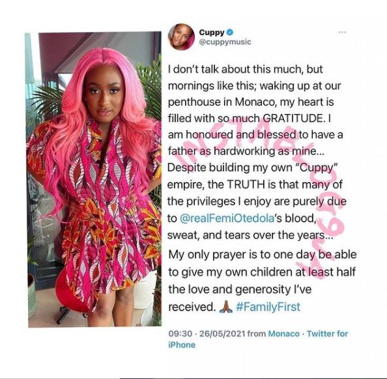Click the 09:30 tweet timestamp
Image resolution: width=387 pixels, height=379 pixels.
pyautogui.click(x=180, y=334)
